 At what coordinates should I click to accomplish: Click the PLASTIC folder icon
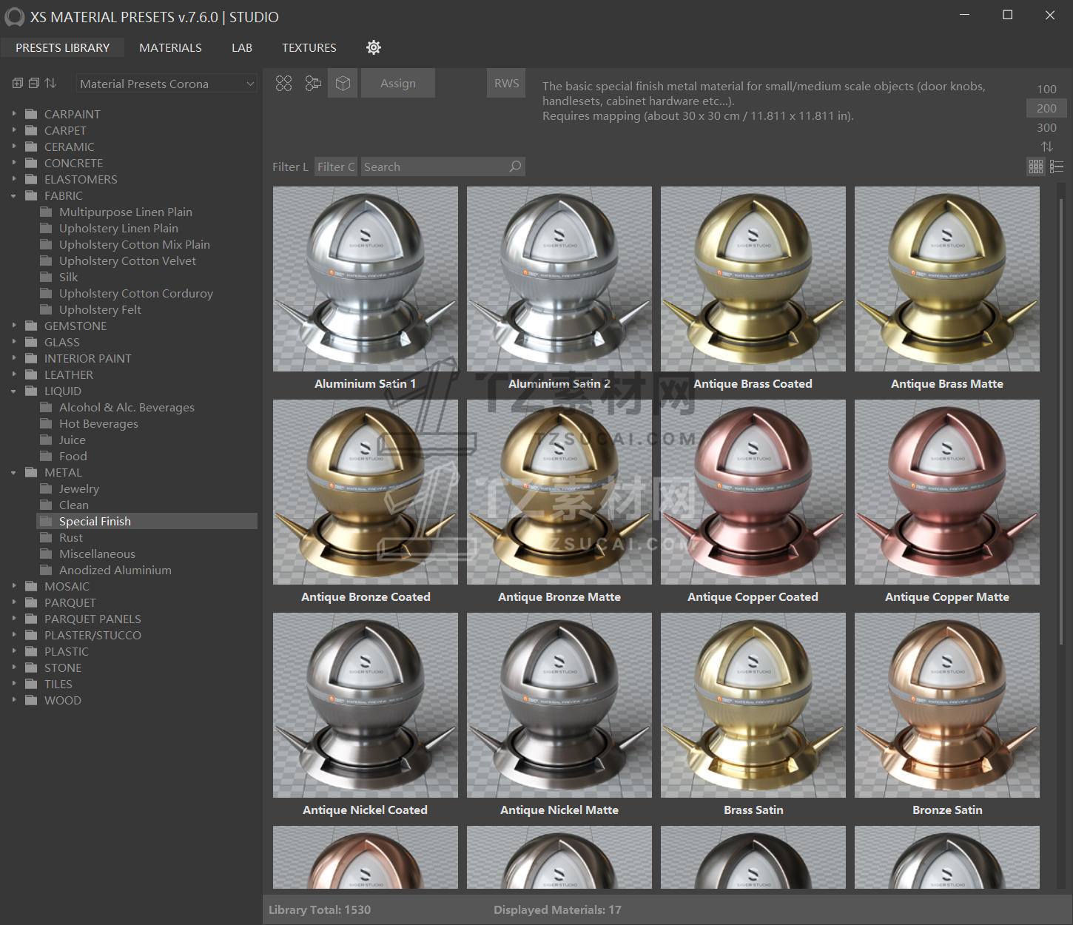(x=31, y=651)
